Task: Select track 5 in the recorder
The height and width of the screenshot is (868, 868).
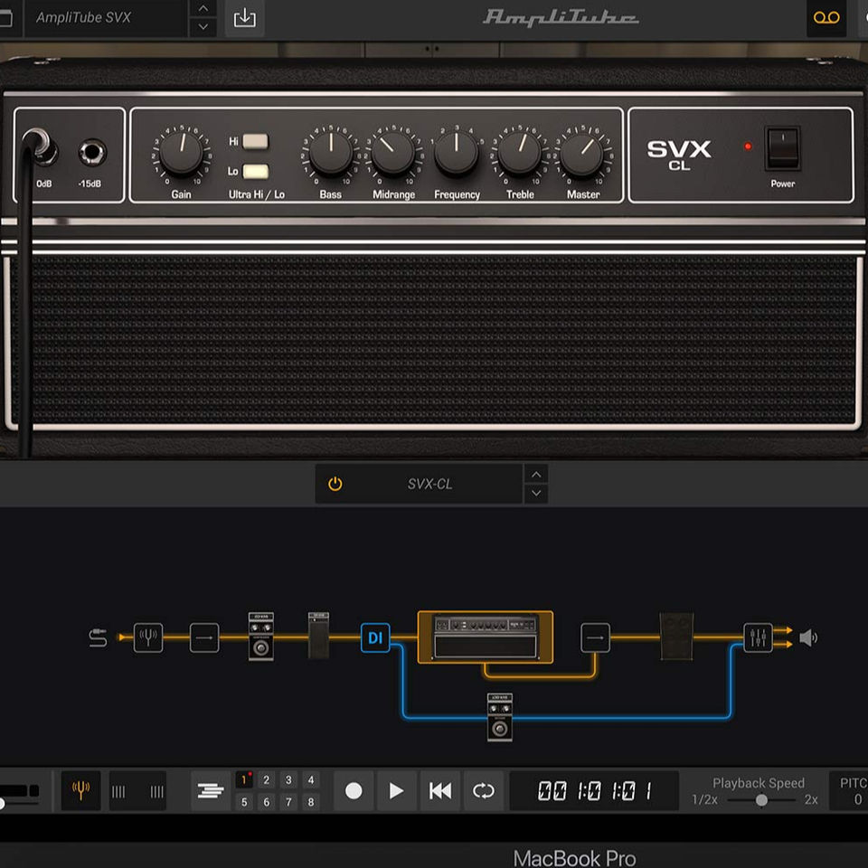Action: pyautogui.click(x=244, y=802)
